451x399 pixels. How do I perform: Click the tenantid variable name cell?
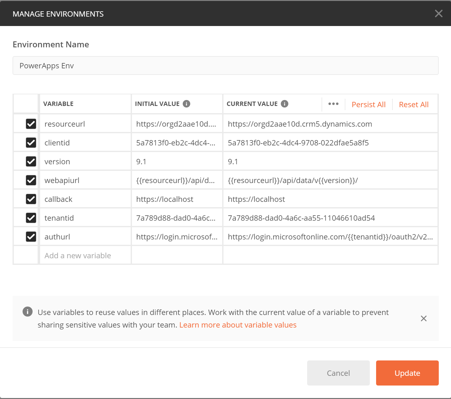85,218
